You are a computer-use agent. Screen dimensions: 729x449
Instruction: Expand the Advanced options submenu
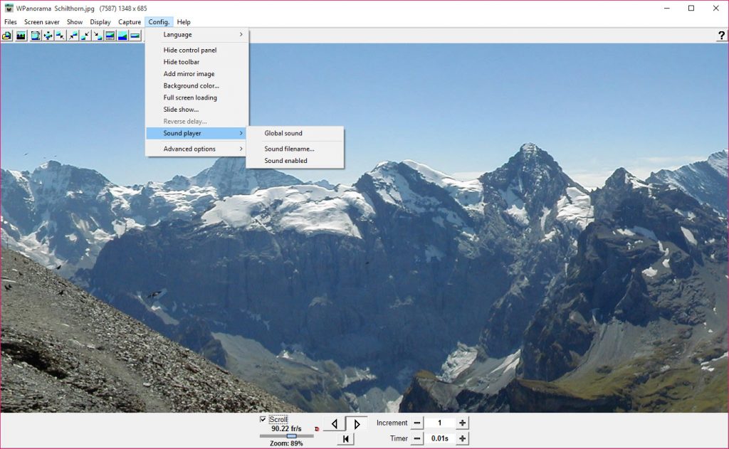[197, 149]
